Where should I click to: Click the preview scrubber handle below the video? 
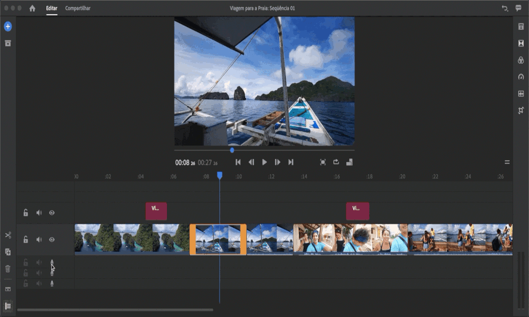[232, 150]
